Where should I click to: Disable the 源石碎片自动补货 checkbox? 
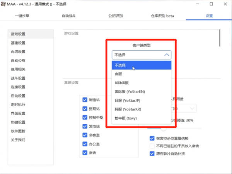click(152, 154)
